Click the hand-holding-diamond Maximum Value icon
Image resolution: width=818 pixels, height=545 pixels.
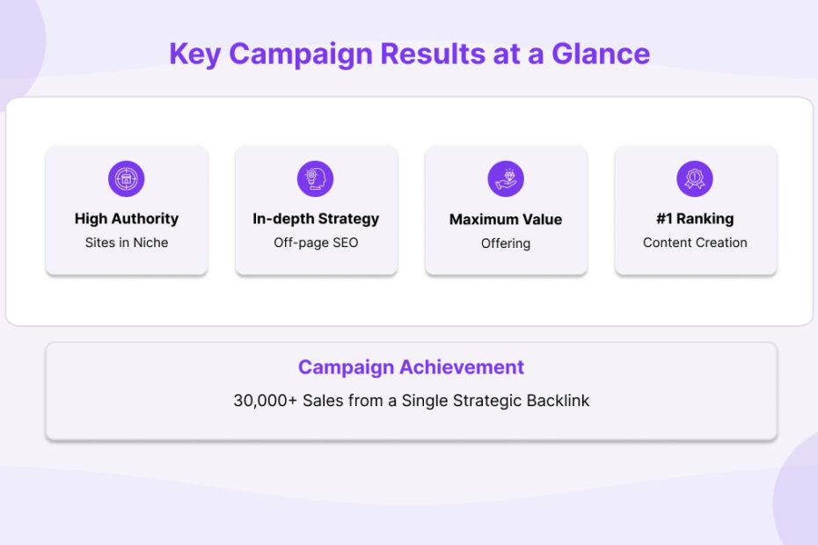point(506,178)
